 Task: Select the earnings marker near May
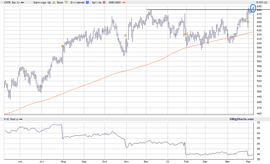coord(248,21)
